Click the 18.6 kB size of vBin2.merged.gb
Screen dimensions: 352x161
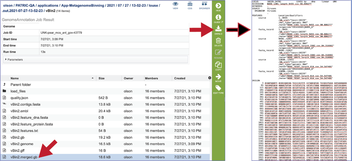click(104, 157)
